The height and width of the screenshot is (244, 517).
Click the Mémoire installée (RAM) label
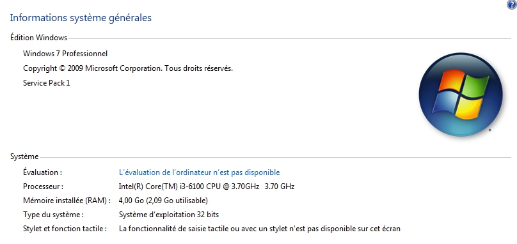67,201
